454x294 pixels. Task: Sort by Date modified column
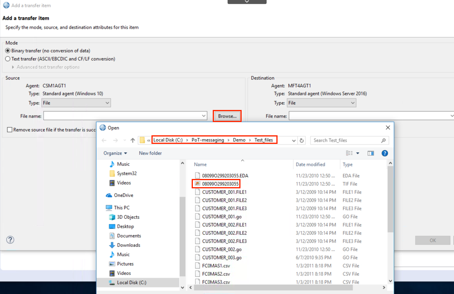[x=310, y=165]
